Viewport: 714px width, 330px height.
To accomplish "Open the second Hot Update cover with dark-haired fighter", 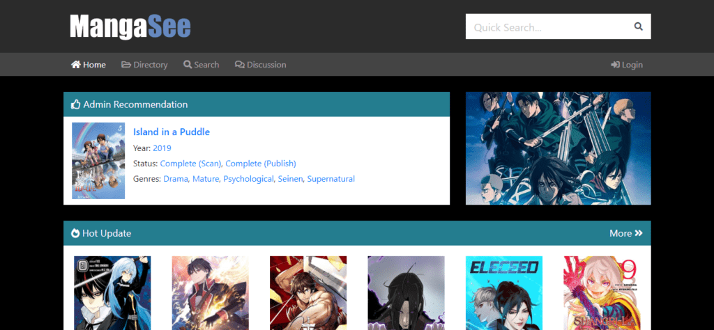I will (x=211, y=292).
